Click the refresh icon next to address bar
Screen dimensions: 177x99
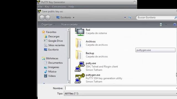click(130, 18)
